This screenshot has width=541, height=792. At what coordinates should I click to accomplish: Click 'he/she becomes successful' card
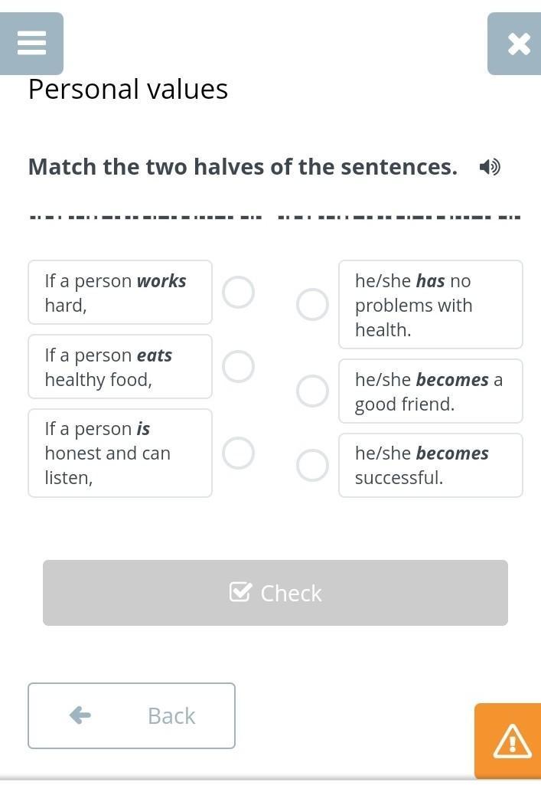tap(430, 465)
